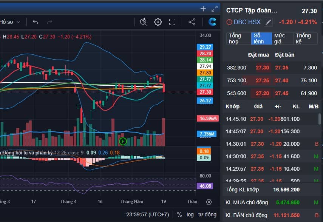Click the plus icon above the chart
The image size is (323, 222).
tap(203, 8)
